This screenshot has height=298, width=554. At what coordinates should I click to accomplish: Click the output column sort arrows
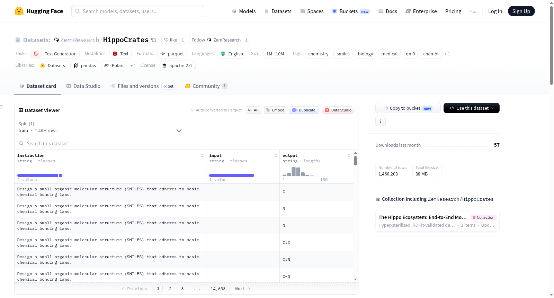click(x=349, y=155)
